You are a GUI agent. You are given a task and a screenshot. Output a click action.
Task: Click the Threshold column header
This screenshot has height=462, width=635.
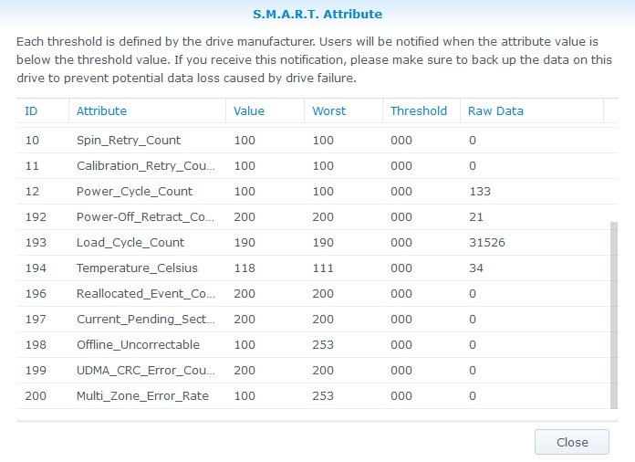click(419, 110)
